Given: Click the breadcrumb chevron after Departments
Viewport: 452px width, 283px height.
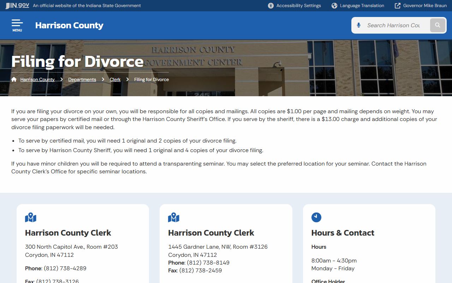Looking at the screenshot, I should click(103, 79).
